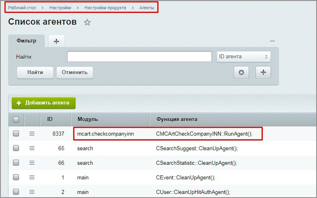
Task: Check the box for mcart.checkcompanyinn row
Action: pyautogui.click(x=16, y=134)
